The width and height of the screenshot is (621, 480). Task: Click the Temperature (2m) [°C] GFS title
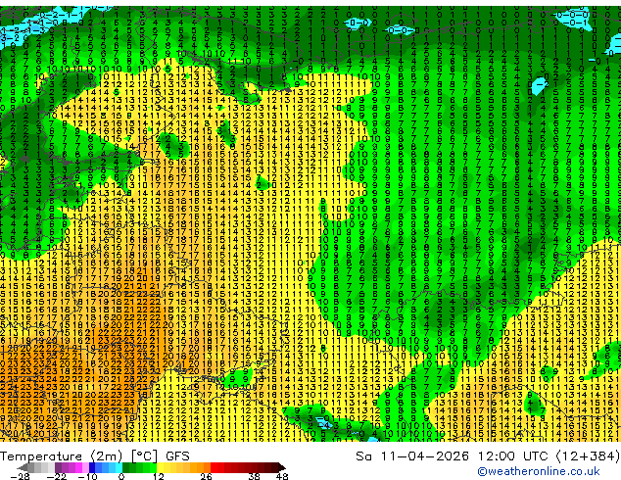(x=95, y=456)
